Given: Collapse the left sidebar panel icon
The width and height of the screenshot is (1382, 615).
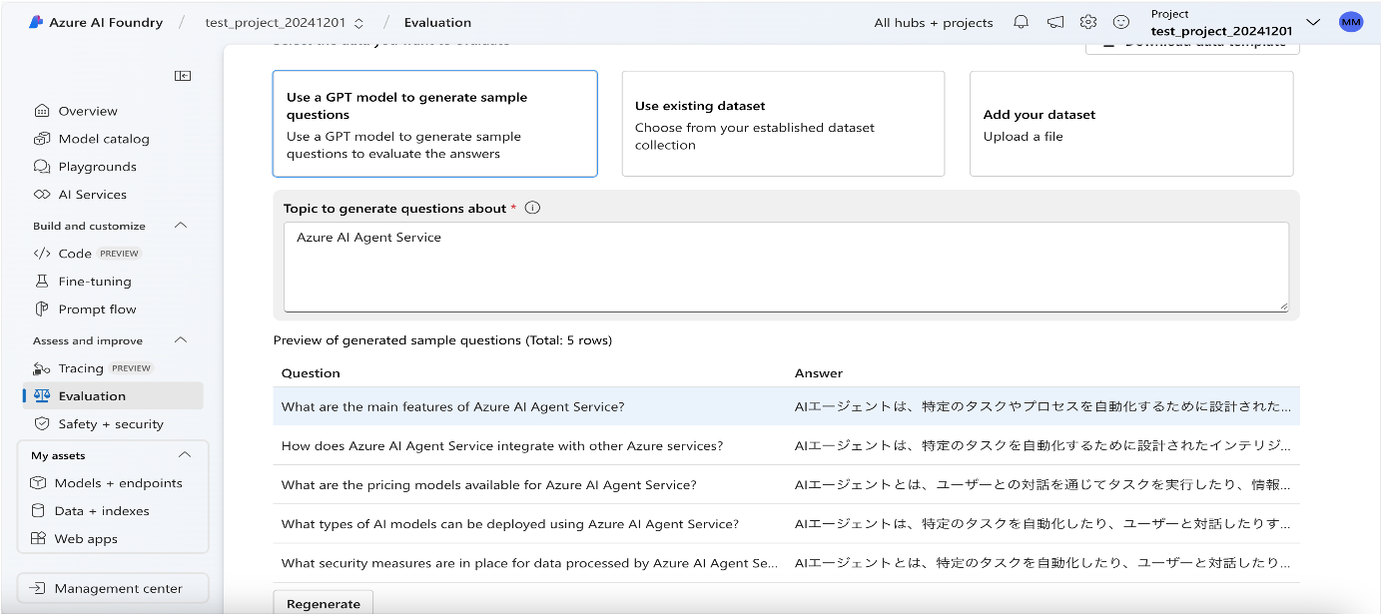Looking at the screenshot, I should tap(183, 76).
